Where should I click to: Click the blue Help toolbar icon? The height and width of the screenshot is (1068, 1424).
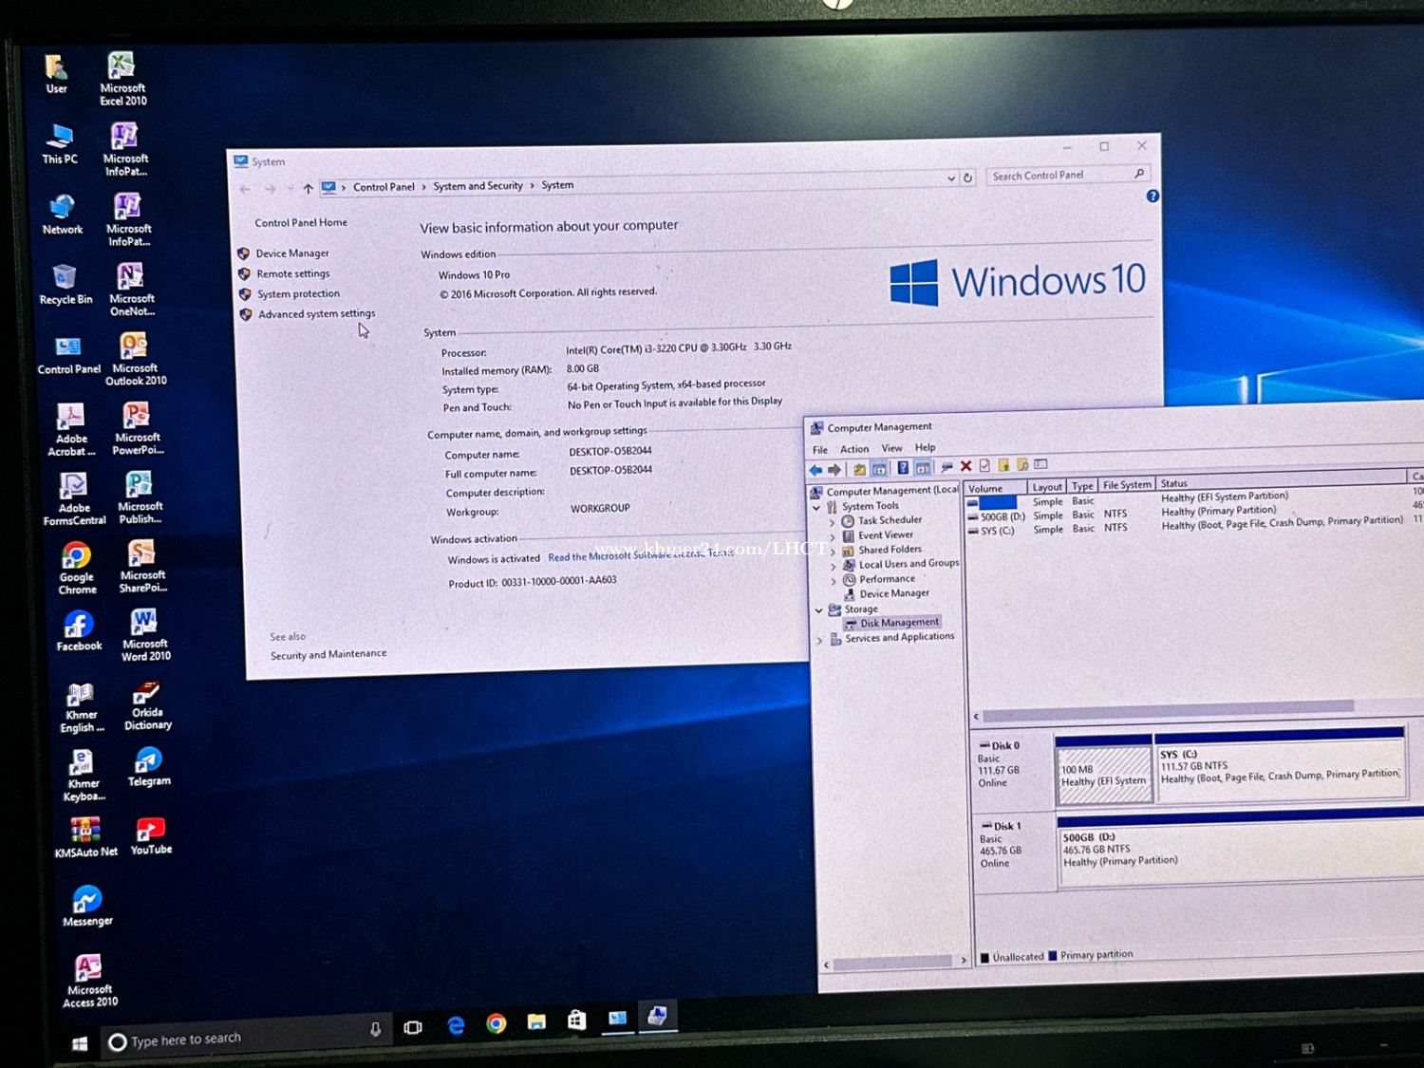[x=903, y=468]
